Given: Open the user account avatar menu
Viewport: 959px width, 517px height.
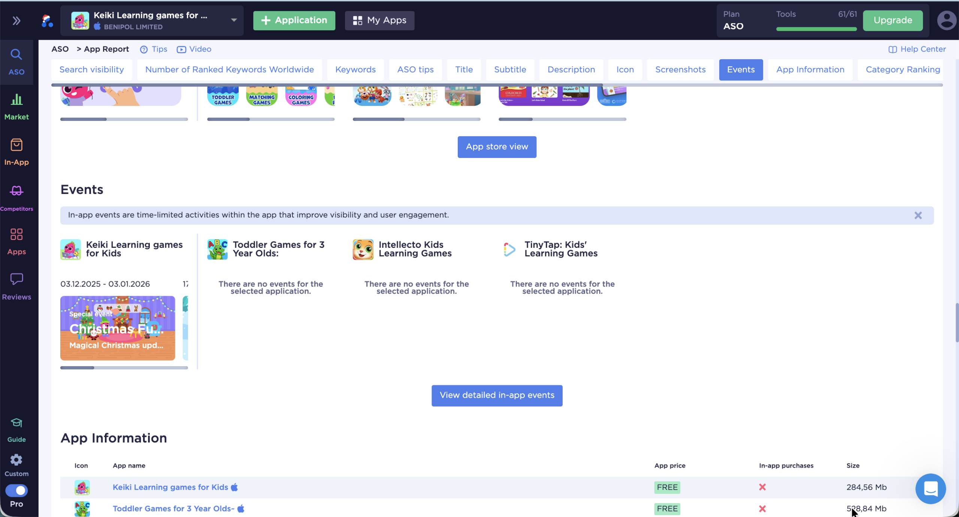Looking at the screenshot, I should click(x=946, y=21).
